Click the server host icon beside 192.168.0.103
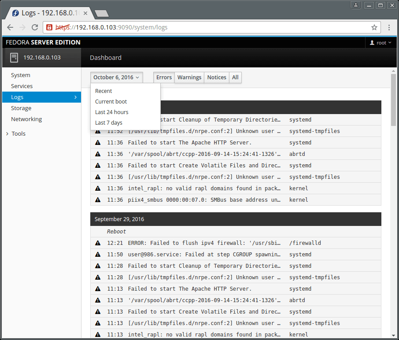Image resolution: width=399 pixels, height=340 pixels. [14, 58]
